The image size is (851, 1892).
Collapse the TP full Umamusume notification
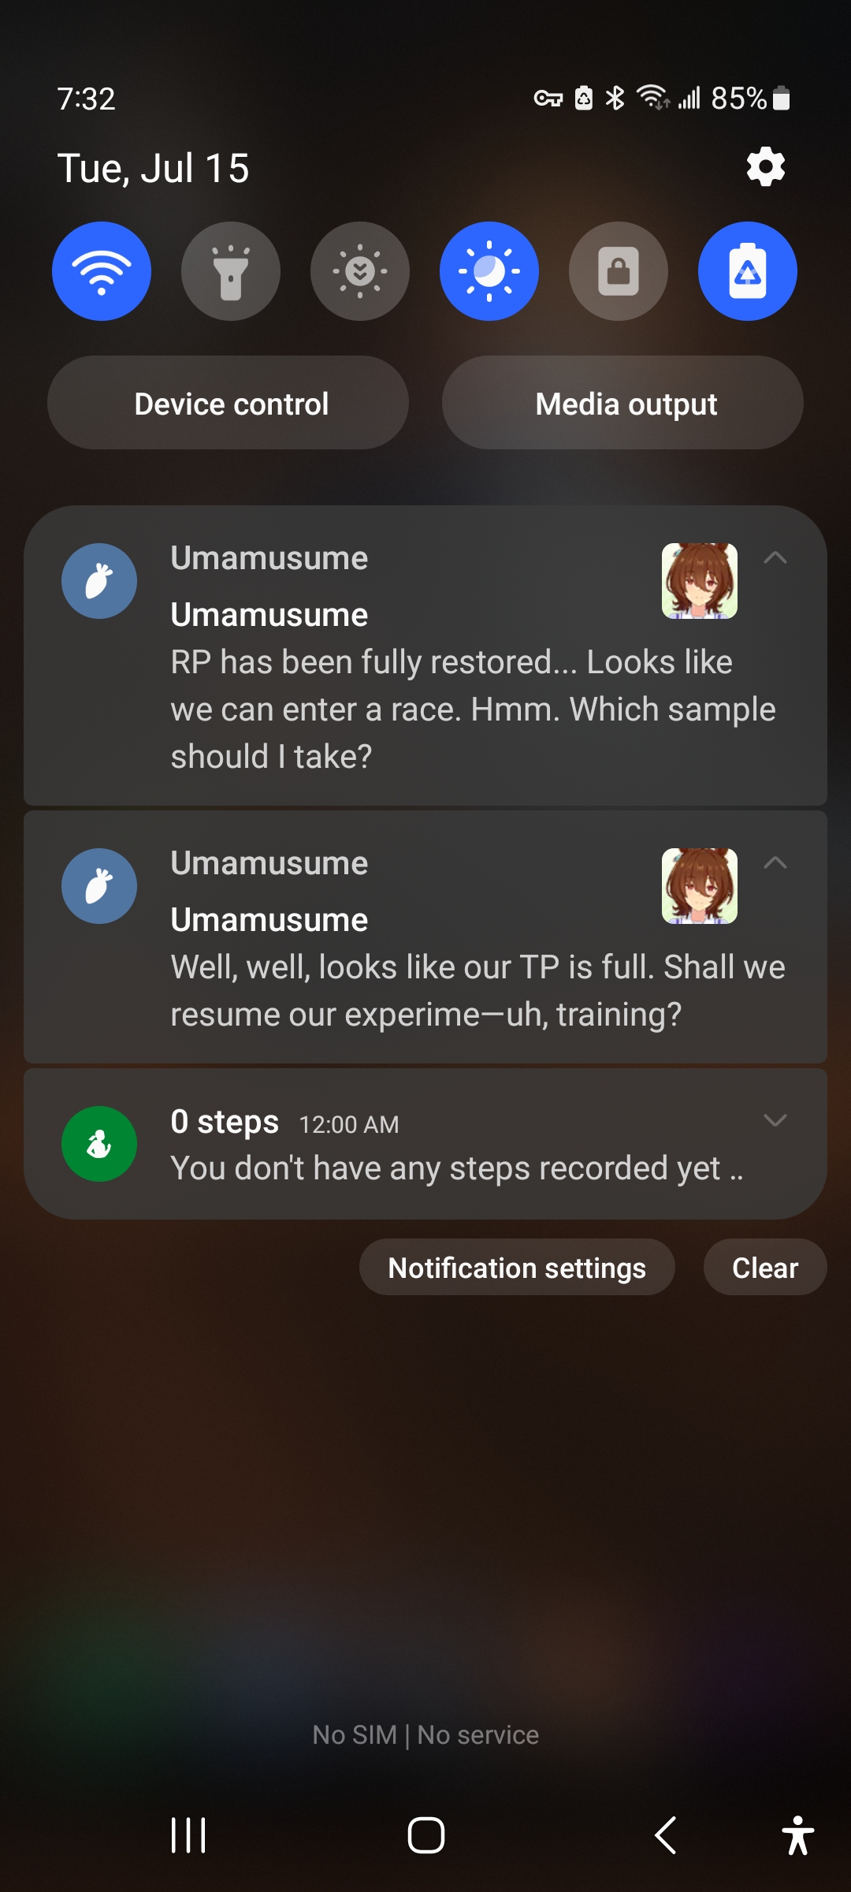(x=775, y=863)
